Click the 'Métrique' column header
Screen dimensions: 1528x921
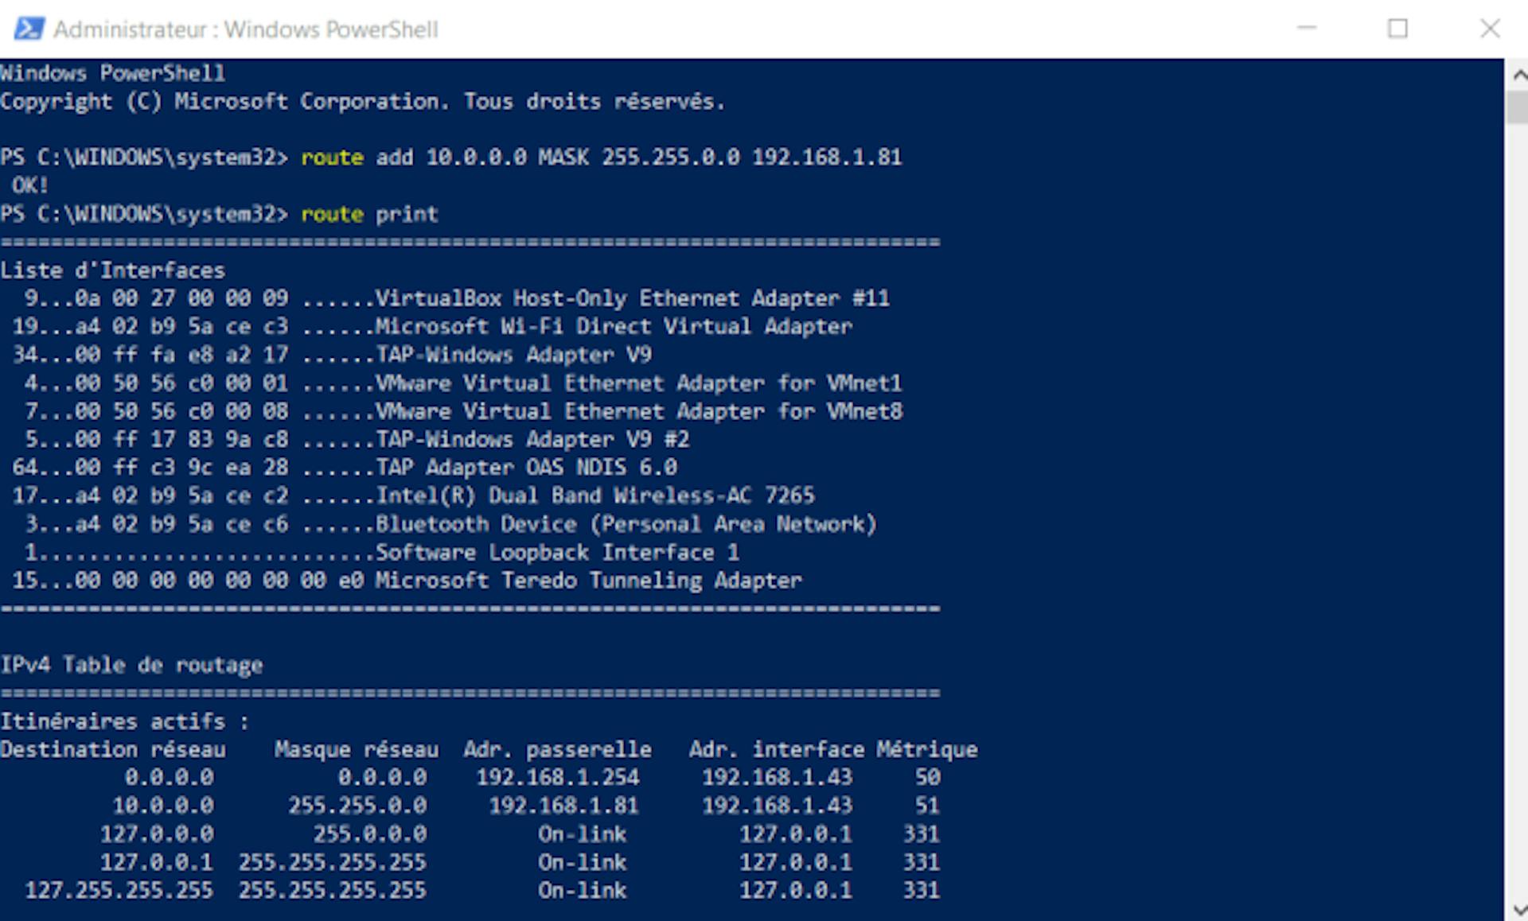tap(926, 749)
